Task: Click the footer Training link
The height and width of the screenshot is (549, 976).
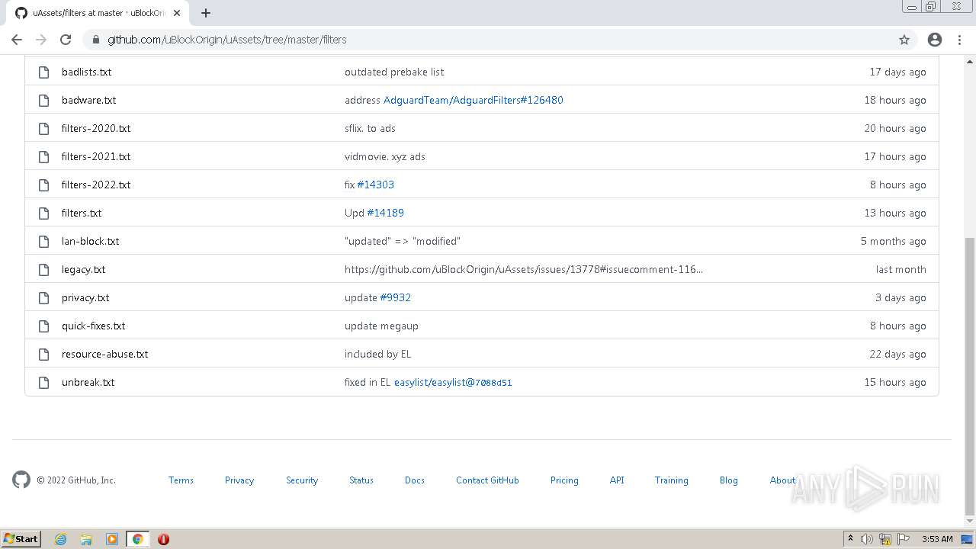Action: [x=671, y=480]
